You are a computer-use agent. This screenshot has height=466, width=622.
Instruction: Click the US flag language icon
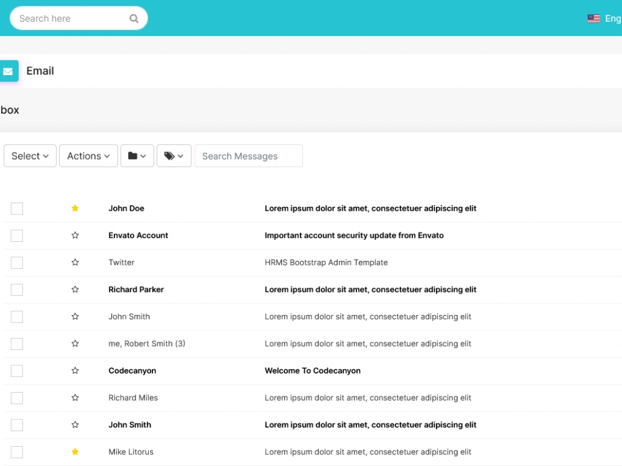tap(593, 19)
